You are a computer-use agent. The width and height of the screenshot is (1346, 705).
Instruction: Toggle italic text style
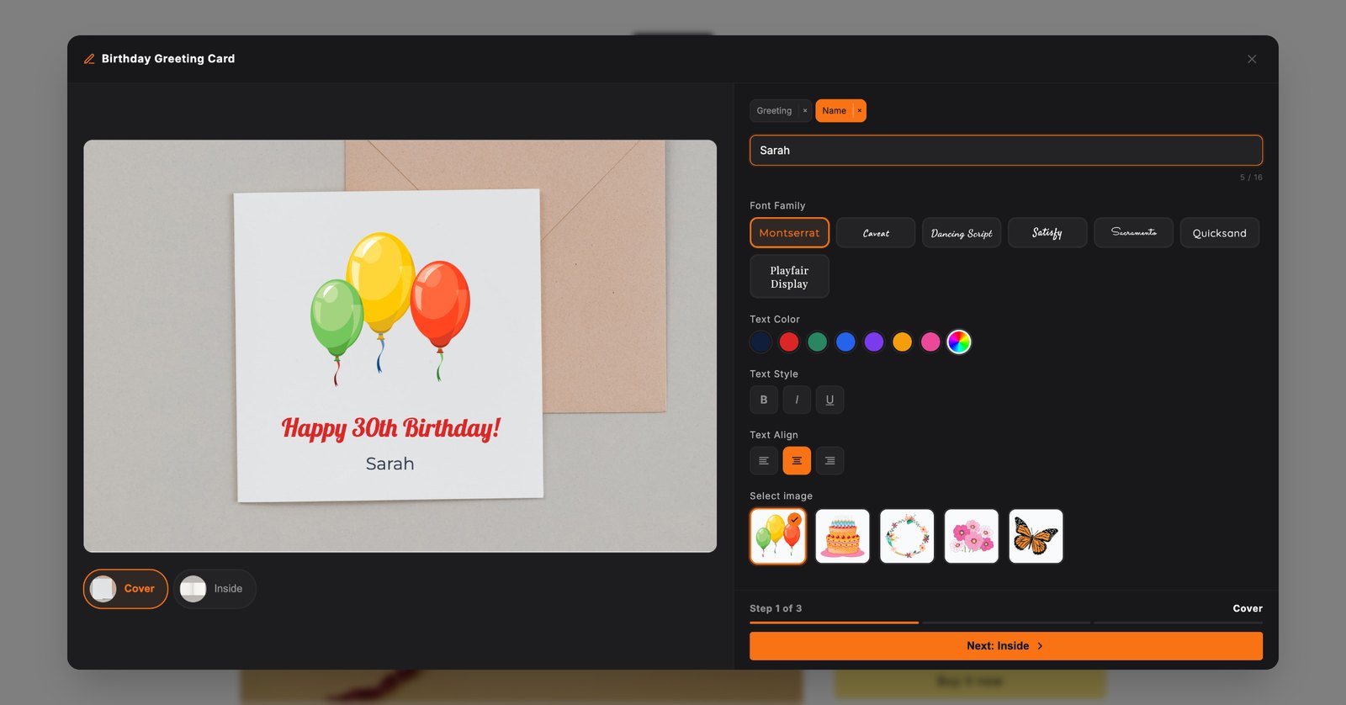pyautogui.click(x=797, y=400)
